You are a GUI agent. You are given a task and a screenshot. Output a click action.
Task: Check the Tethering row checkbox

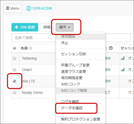pyautogui.click(x=14, y=58)
